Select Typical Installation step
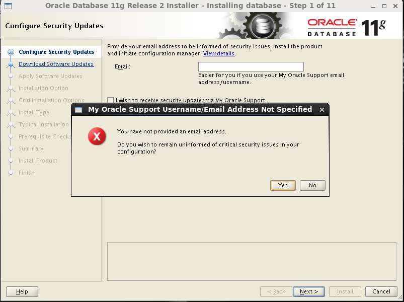The image size is (404, 302). (44, 124)
